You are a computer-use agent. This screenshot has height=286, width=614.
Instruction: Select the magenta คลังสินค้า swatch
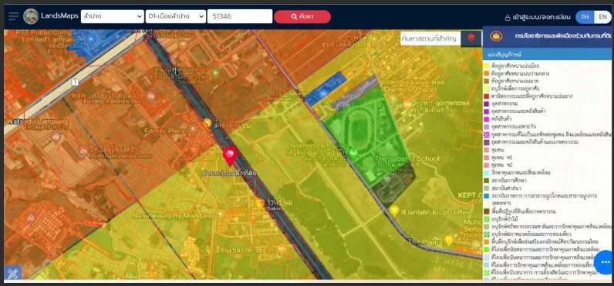pos(486,119)
